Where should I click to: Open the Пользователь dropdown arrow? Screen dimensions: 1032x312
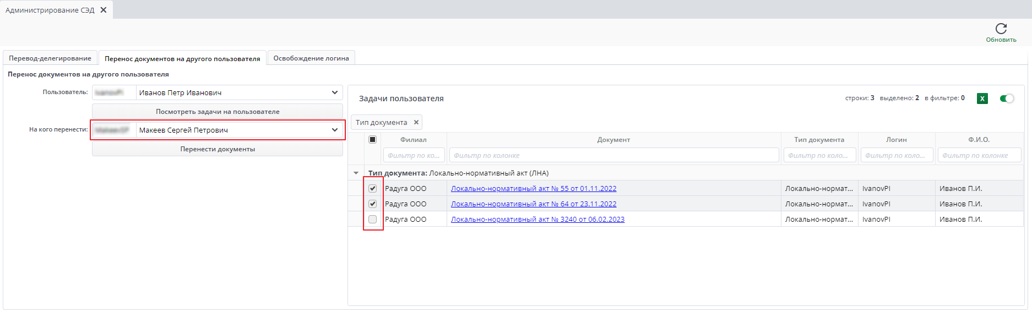click(x=335, y=92)
